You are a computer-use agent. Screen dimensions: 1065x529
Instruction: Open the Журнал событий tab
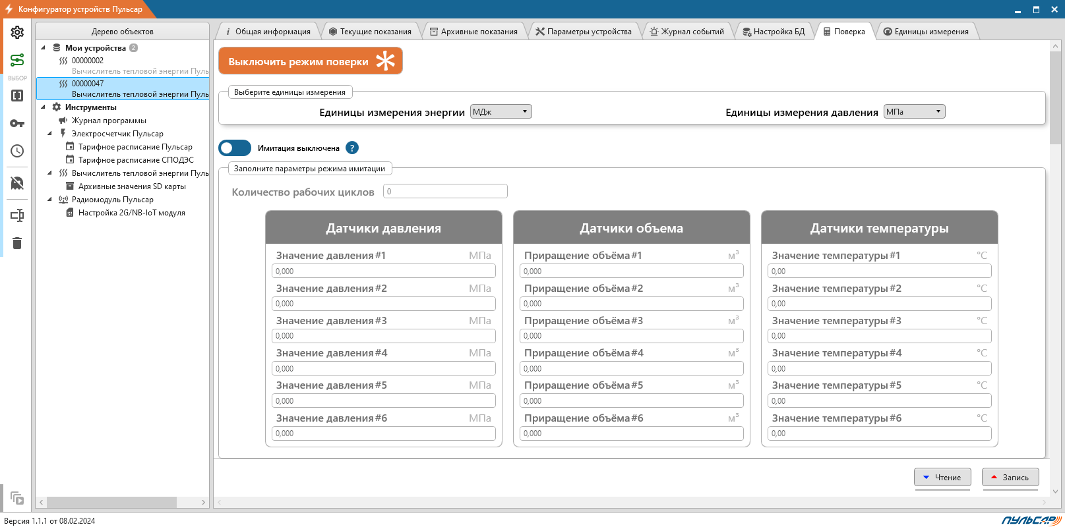pyautogui.click(x=687, y=32)
